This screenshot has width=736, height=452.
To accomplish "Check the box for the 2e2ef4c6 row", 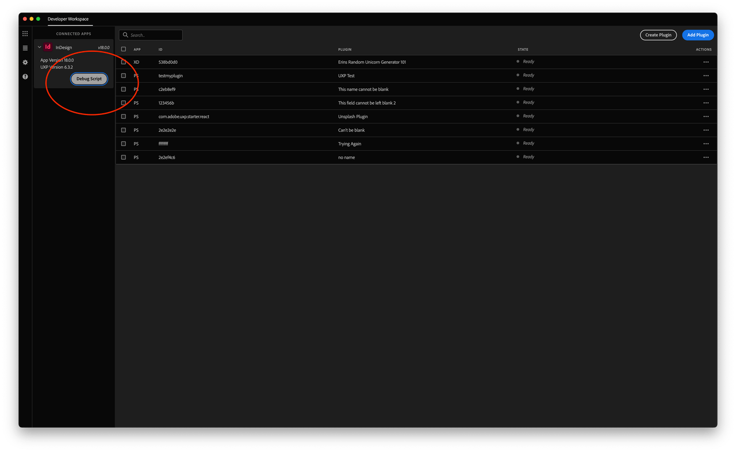I will (124, 157).
